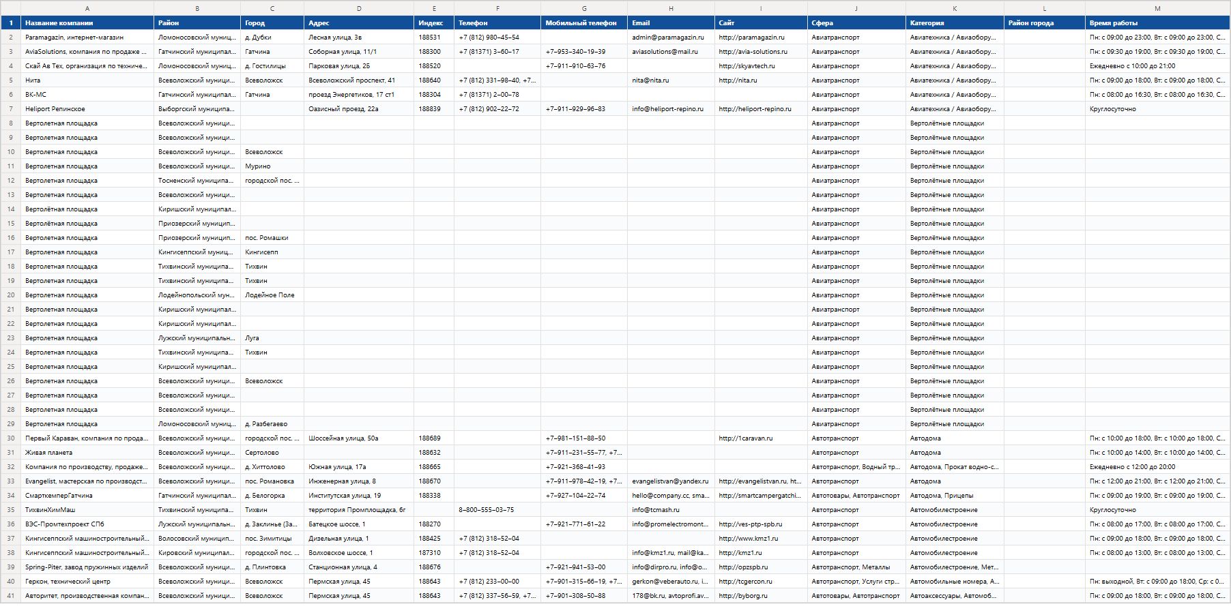Select the 'aviasolutions@mail.ru' email cell
The height and width of the screenshot is (615, 1231).
[x=671, y=52]
